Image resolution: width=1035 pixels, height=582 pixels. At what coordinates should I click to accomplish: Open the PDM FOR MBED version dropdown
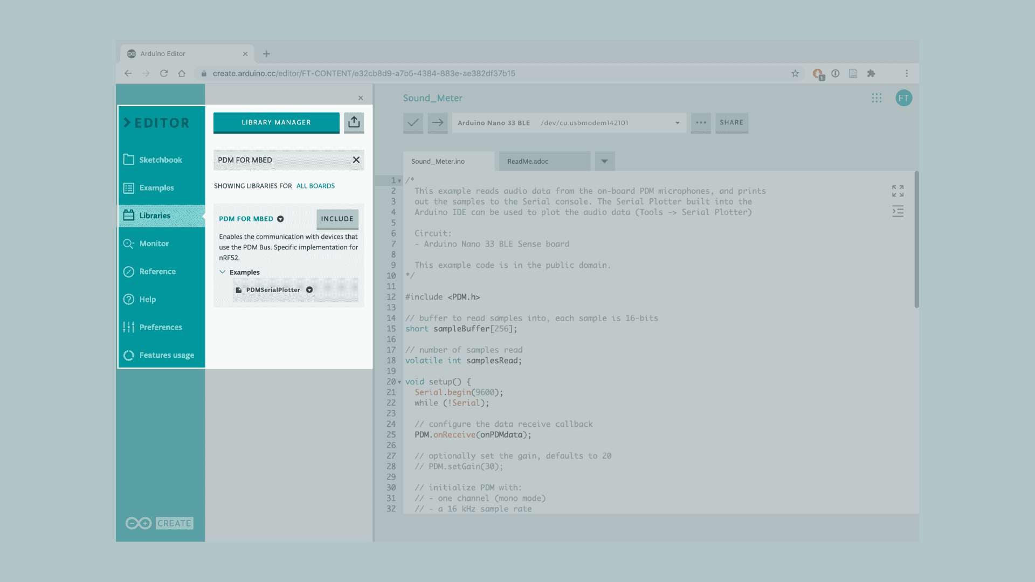coord(280,219)
